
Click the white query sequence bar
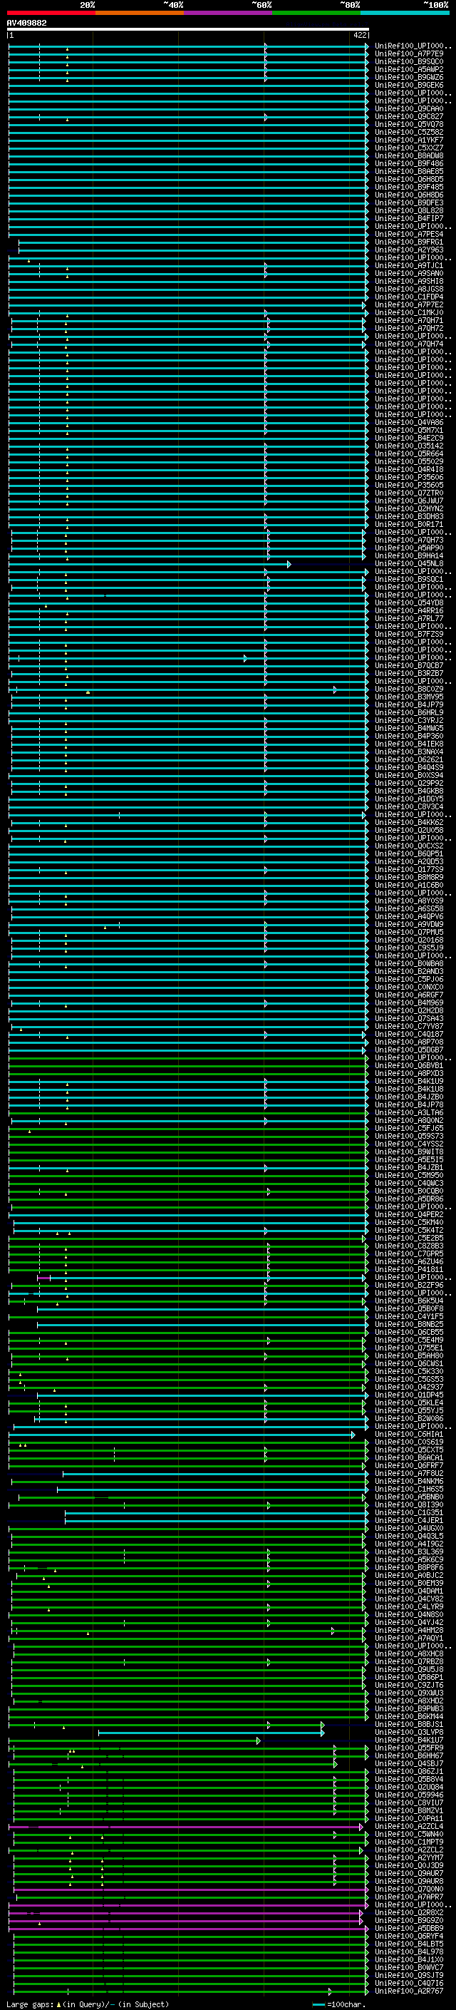(x=188, y=29)
